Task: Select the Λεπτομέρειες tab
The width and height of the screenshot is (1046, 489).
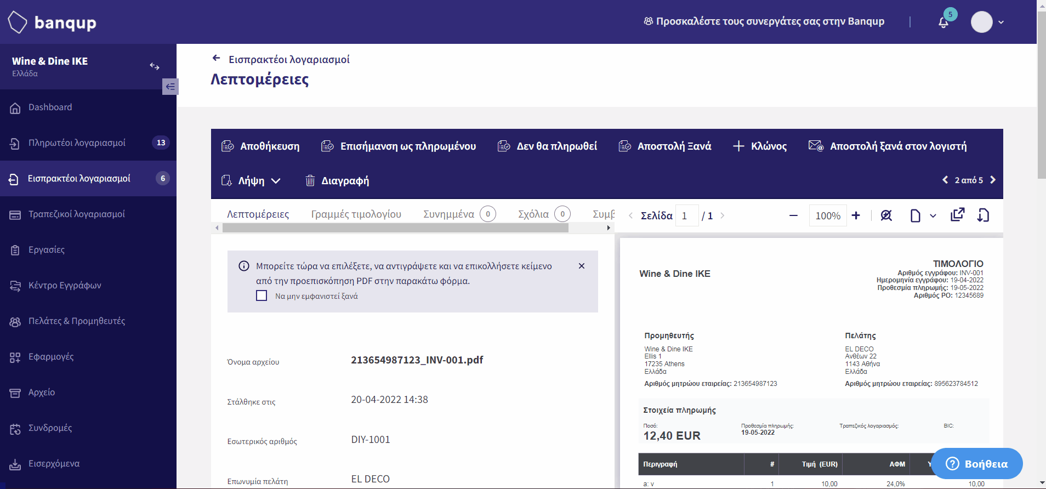Action: [258, 214]
